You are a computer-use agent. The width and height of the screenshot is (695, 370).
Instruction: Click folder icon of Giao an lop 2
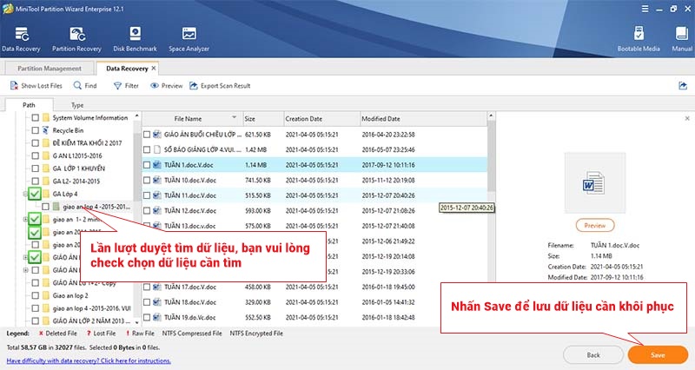point(46,295)
